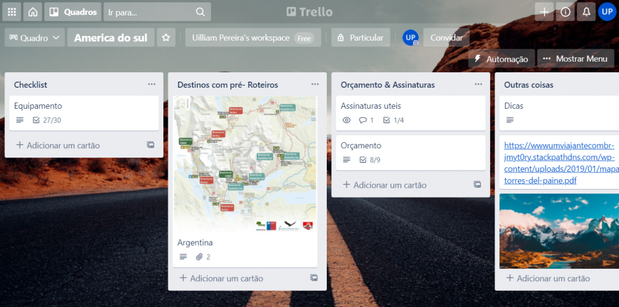Open the Argentina card title
The image size is (619, 307).
click(195, 242)
